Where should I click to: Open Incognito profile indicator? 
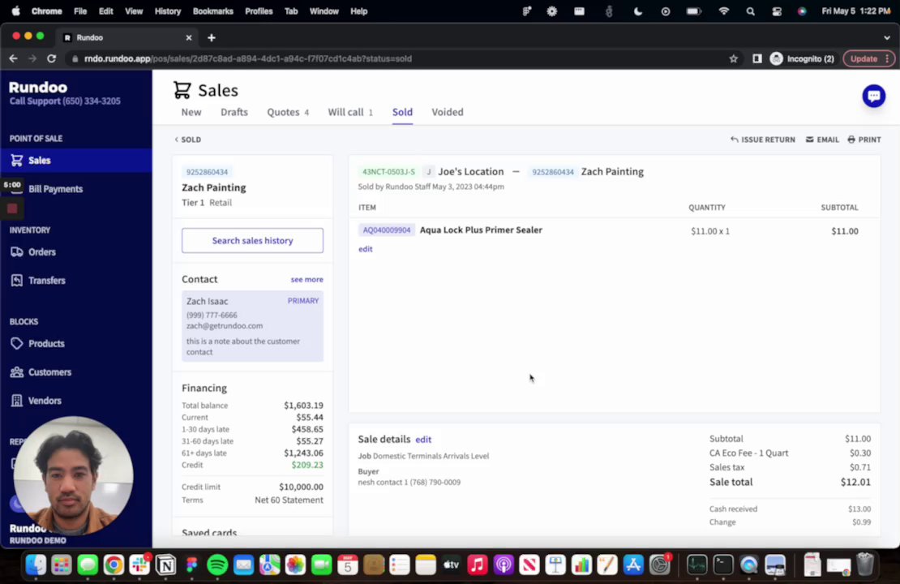pos(803,58)
